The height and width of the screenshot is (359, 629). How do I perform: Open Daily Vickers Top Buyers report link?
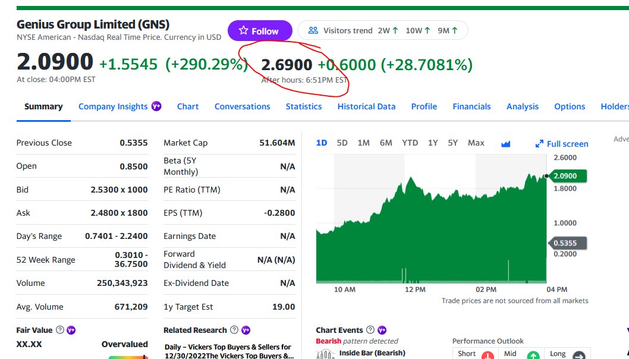(229, 351)
